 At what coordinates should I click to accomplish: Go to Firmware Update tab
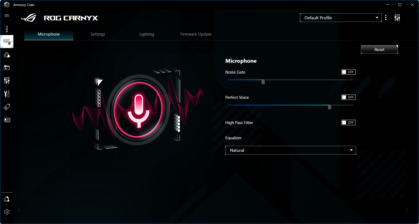(196, 34)
